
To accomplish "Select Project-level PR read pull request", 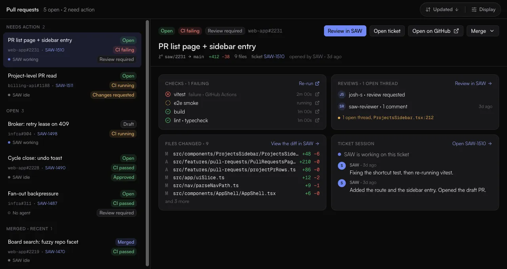I will pos(72,85).
